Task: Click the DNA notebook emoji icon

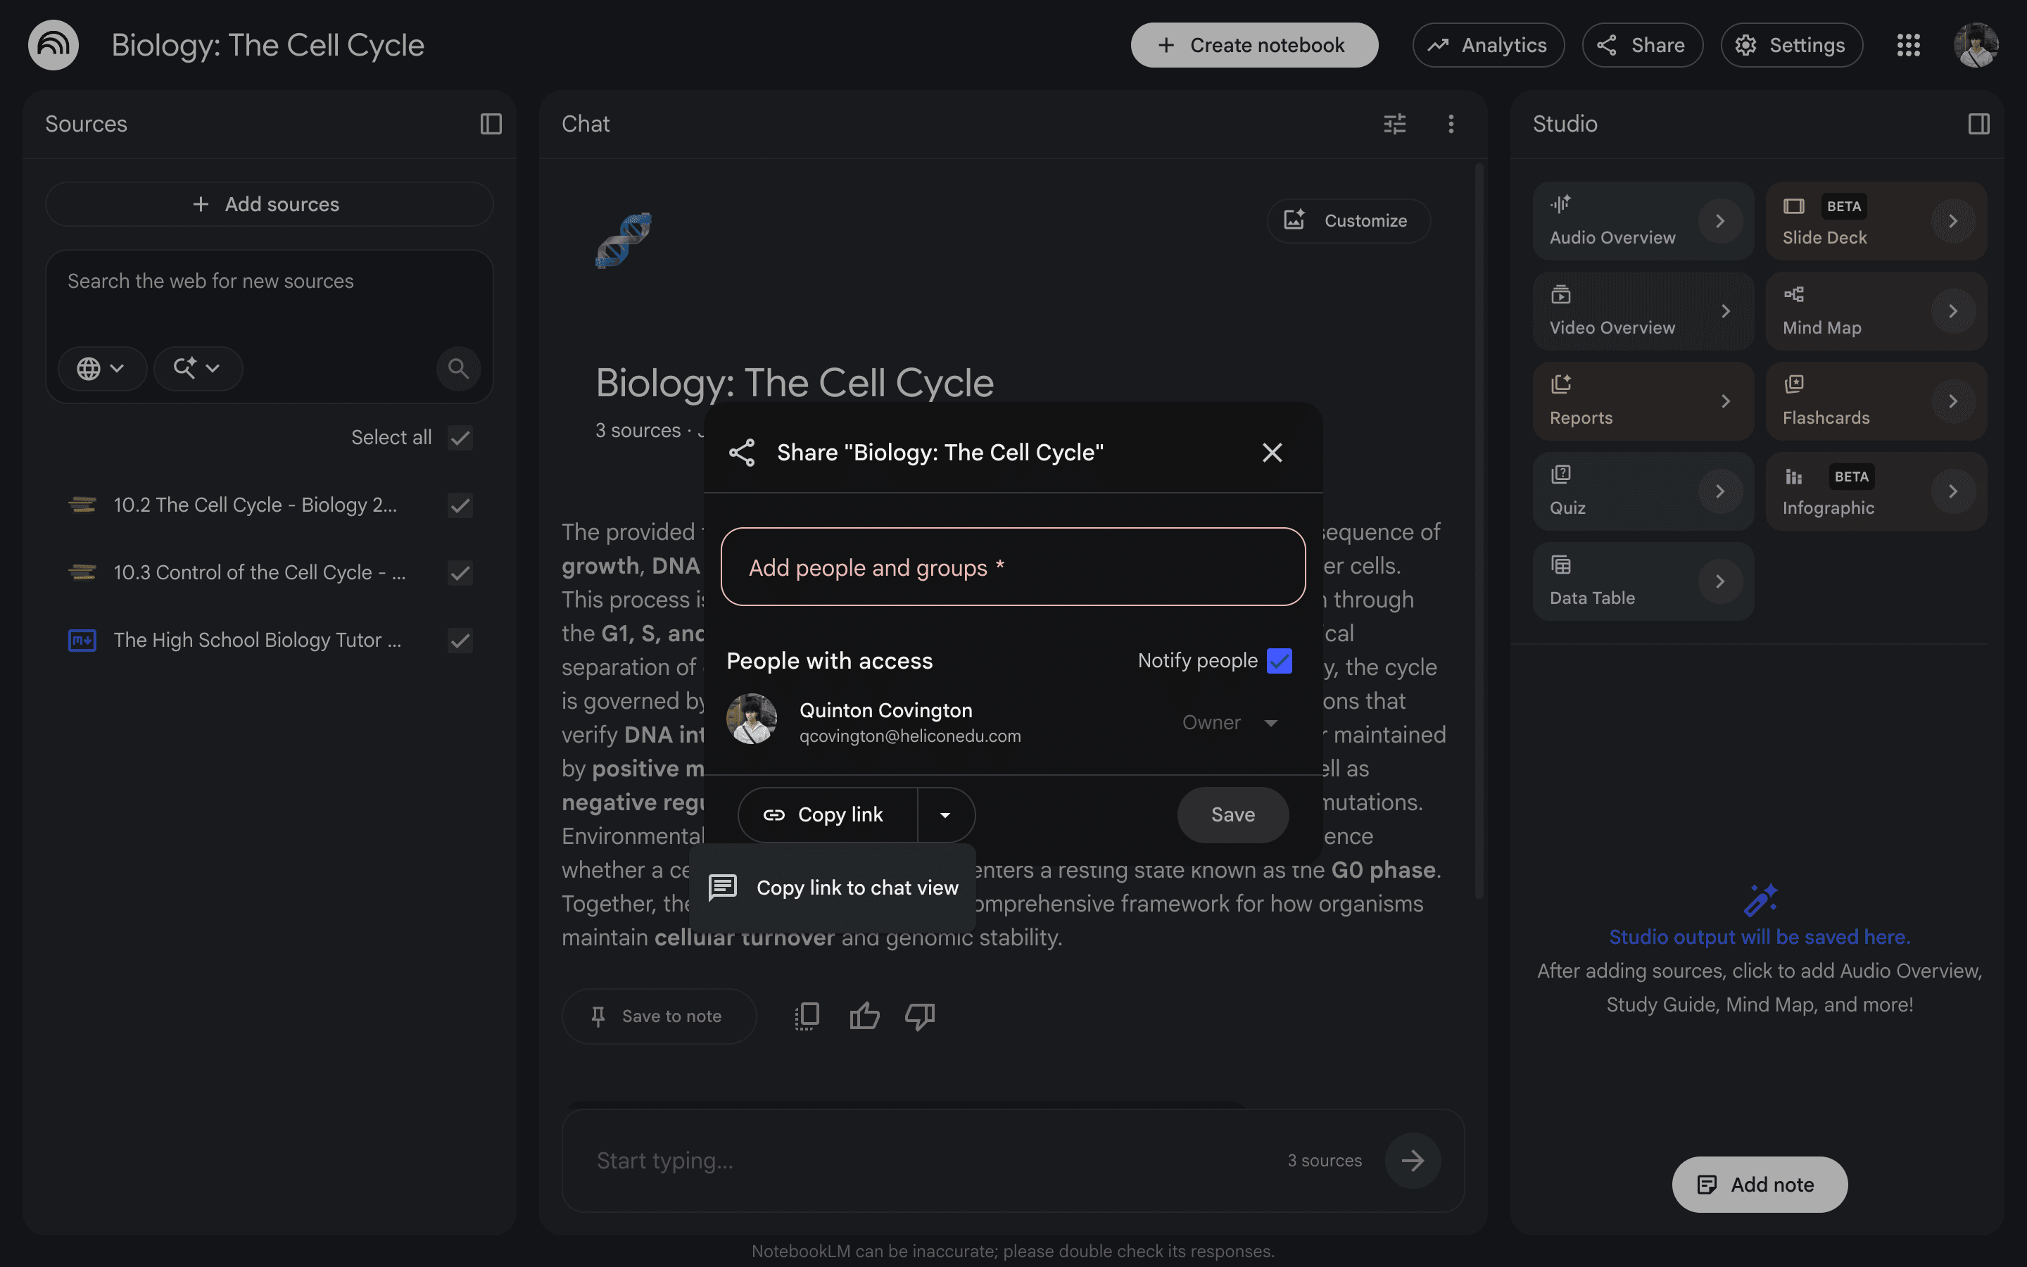Action: (x=623, y=239)
